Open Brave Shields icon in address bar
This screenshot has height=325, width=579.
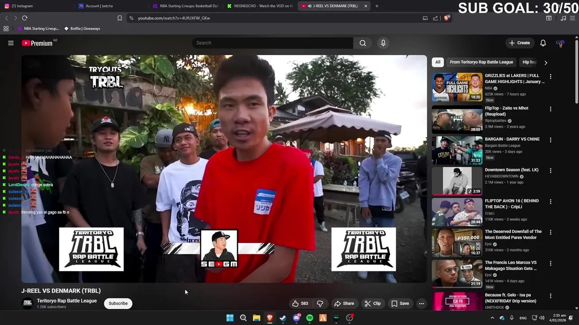click(446, 18)
